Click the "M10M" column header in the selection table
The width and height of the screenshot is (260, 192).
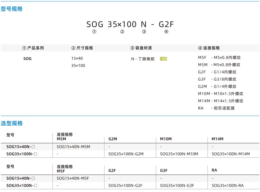click(166, 139)
